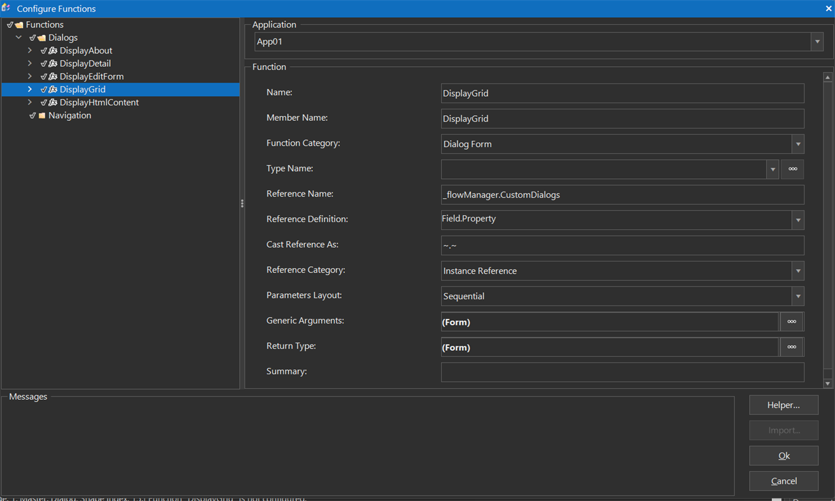Click the folder icon of the Navigation node
This screenshot has width=835, height=501.
[x=42, y=116]
